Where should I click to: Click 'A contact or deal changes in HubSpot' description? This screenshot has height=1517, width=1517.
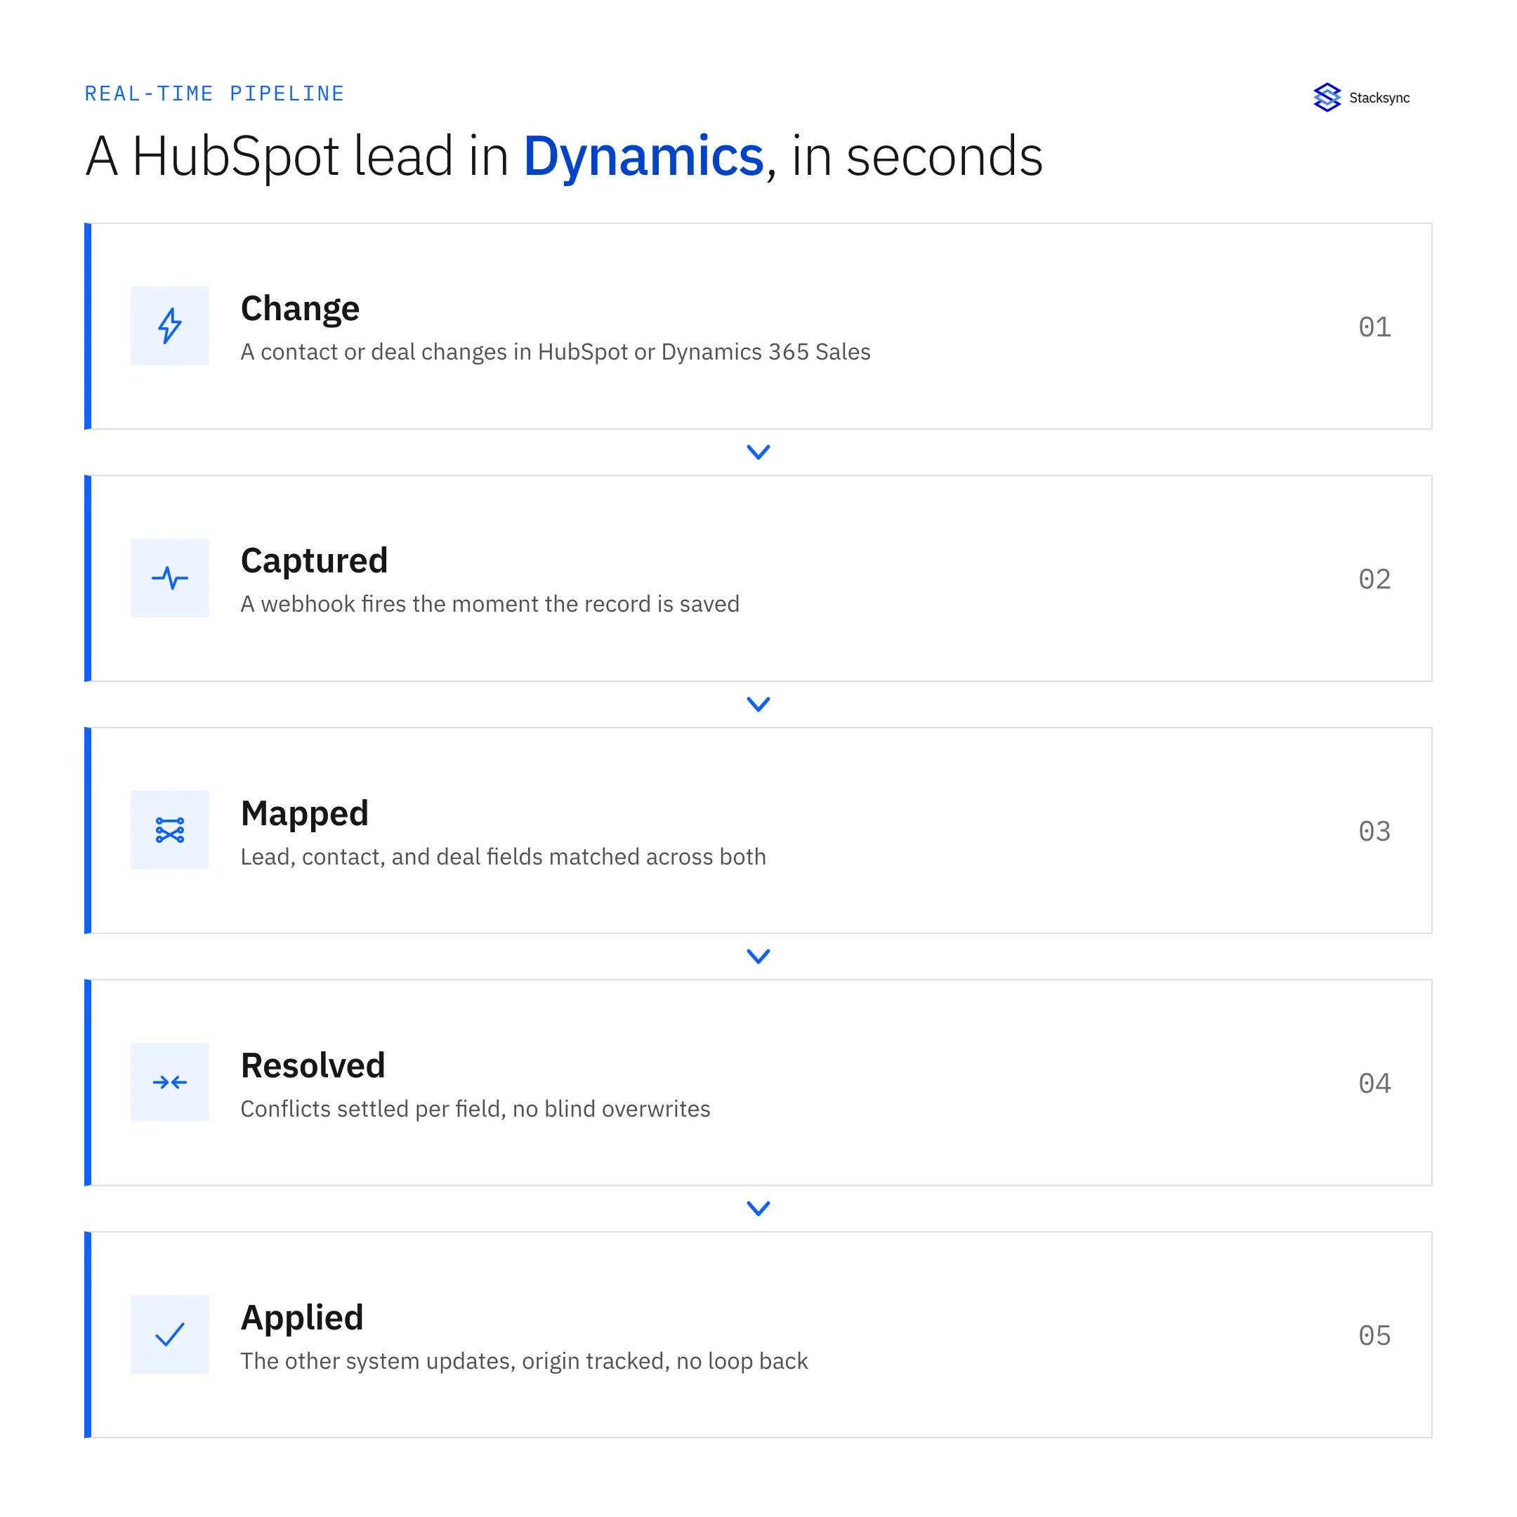[x=555, y=352]
